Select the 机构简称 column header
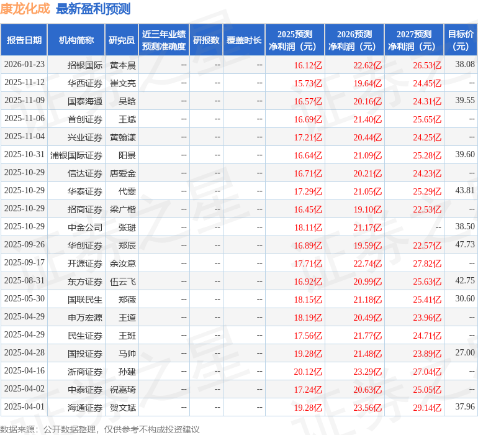 76,40
